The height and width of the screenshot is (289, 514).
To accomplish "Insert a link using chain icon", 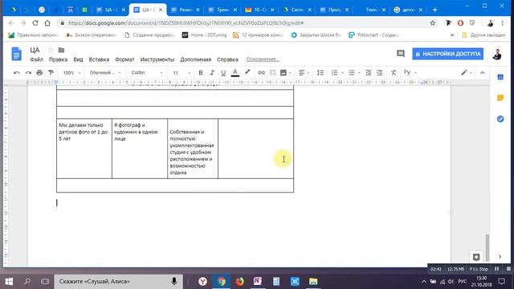I will 261,73.
